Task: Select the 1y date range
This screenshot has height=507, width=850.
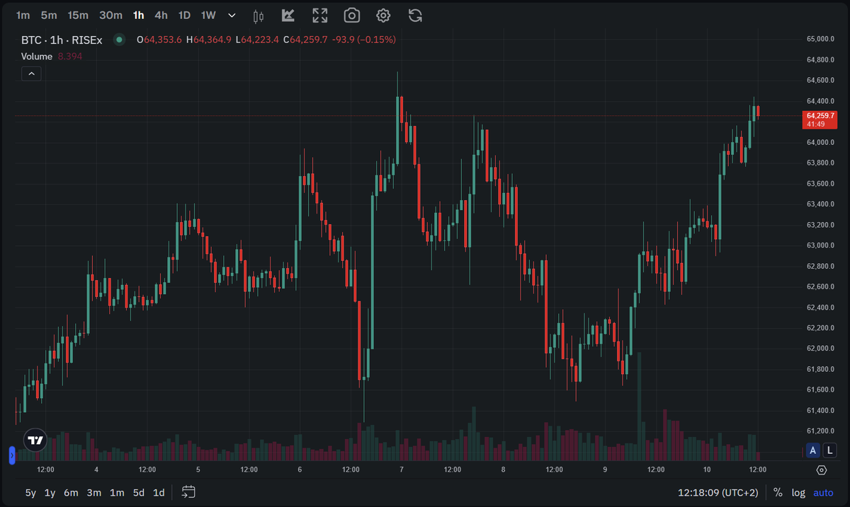Action: click(50, 492)
